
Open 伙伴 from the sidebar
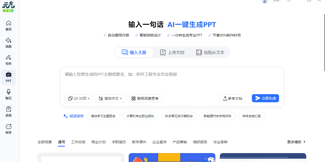coord(8,129)
